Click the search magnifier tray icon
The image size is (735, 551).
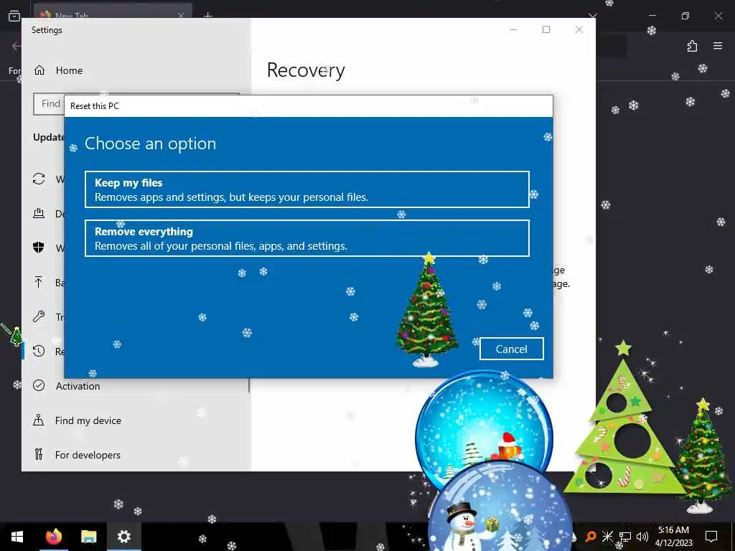point(591,537)
